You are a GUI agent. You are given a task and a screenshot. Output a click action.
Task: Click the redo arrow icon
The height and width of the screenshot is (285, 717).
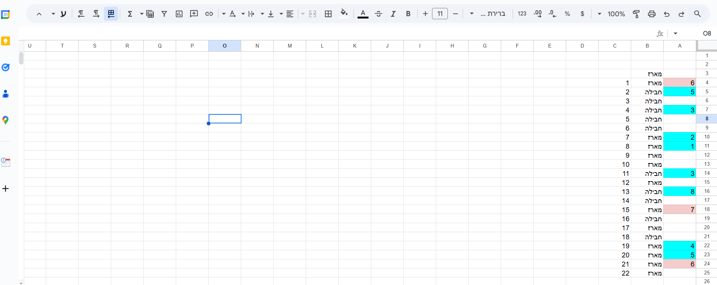[681, 14]
